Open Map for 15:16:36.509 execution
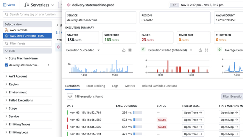The image size is (243, 137). pyautogui.click(x=229, y=127)
